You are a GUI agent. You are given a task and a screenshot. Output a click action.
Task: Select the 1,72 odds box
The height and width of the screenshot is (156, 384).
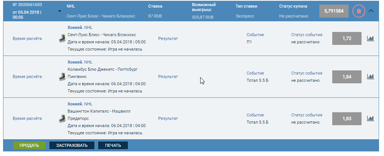tap(347, 38)
